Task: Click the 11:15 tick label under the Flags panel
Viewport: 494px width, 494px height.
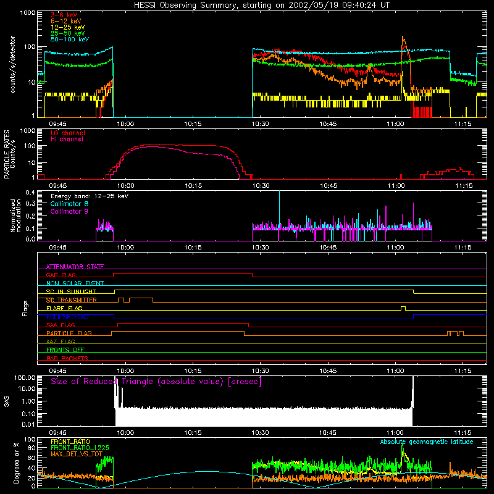Action: (x=463, y=371)
